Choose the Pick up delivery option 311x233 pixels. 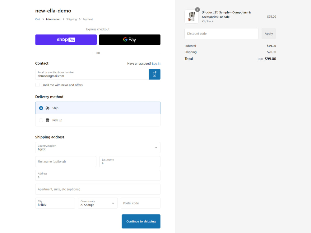[x=41, y=120]
